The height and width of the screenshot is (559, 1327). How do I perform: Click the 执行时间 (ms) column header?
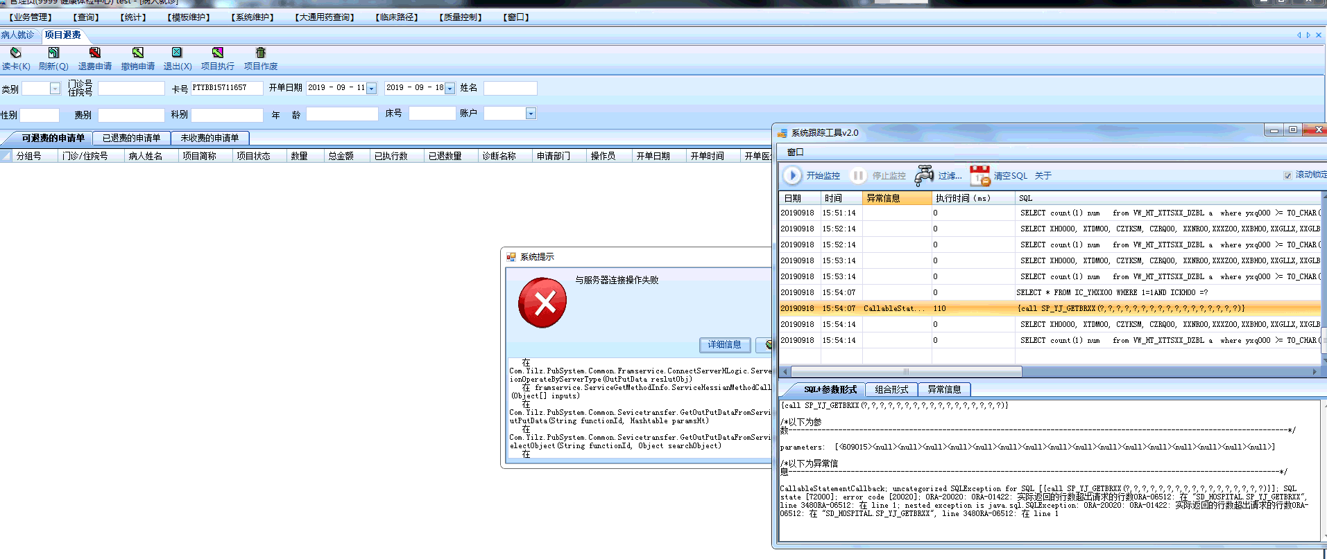point(973,198)
